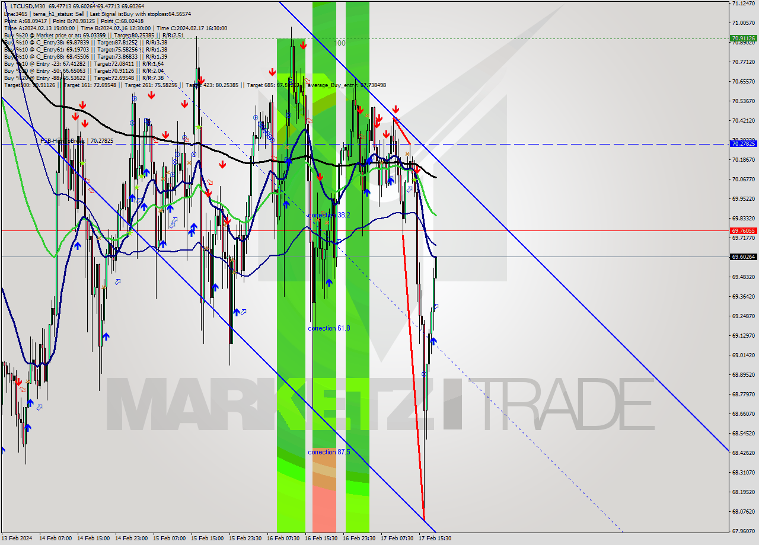Click the 69.24870 price axis value
759x545 pixels.
pyautogui.click(x=743, y=316)
